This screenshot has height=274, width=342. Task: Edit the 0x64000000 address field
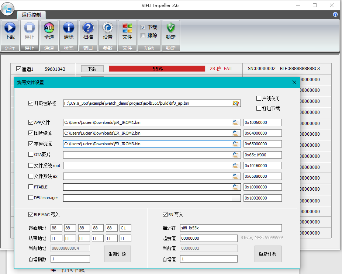pos(263,133)
